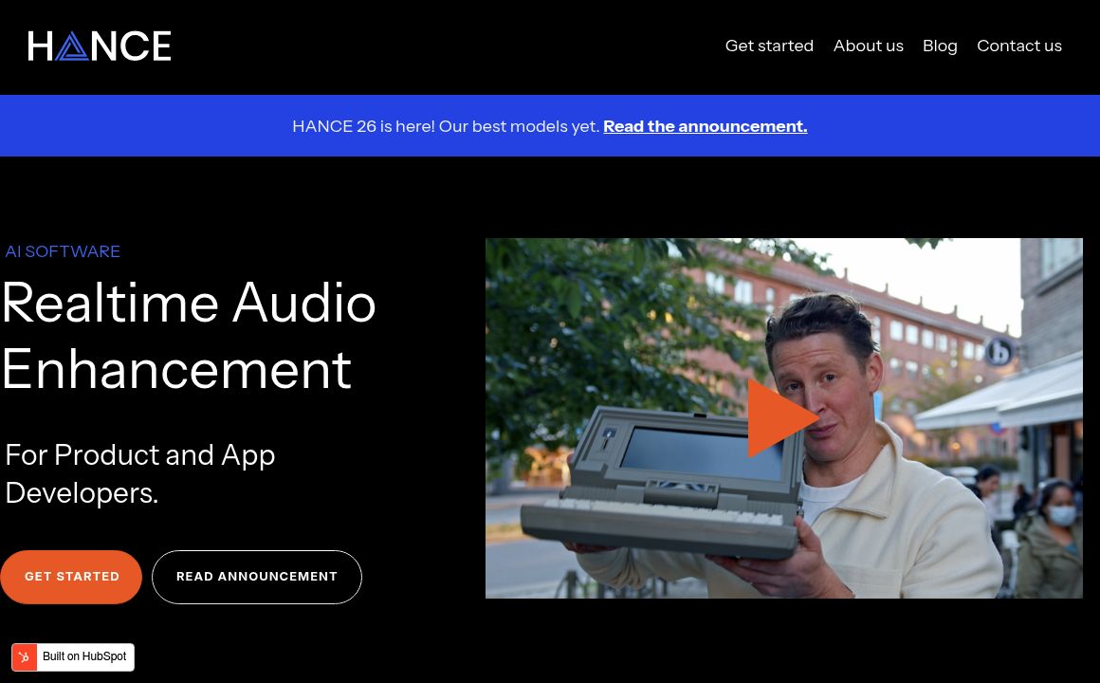This screenshot has width=1100, height=683.
Task: Click the HANCE logo in the header
Action: click(x=100, y=46)
